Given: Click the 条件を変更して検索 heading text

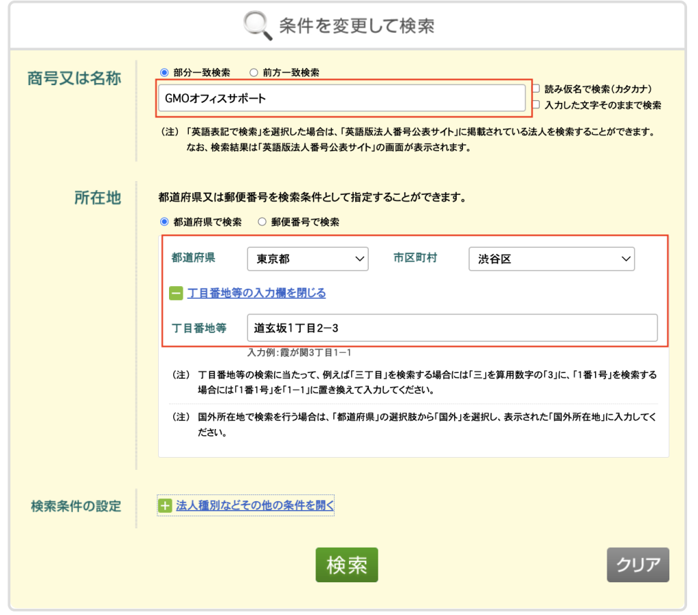Looking at the screenshot, I should point(356,26).
